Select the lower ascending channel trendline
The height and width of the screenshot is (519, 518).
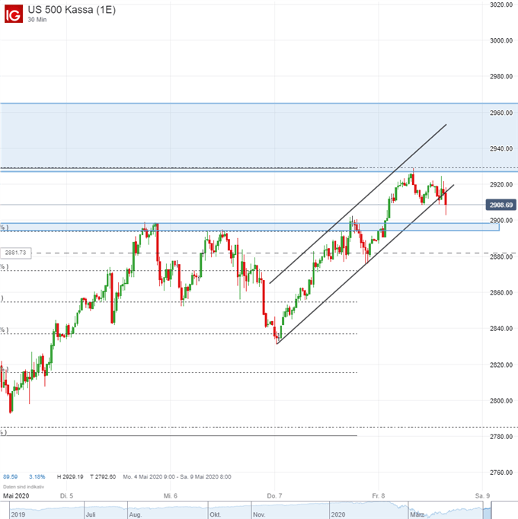365,264
